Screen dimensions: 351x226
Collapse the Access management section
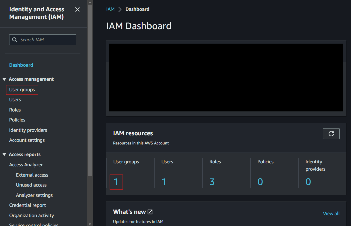coord(4,79)
